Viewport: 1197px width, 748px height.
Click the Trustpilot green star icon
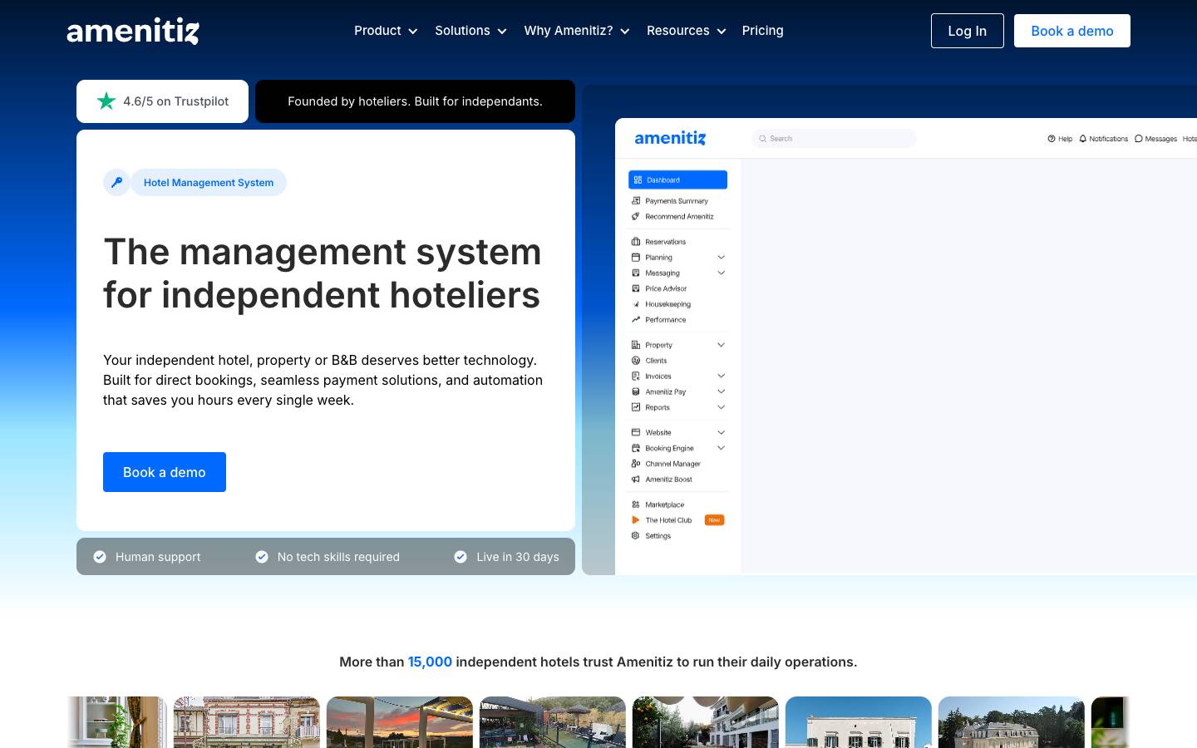[106, 101]
